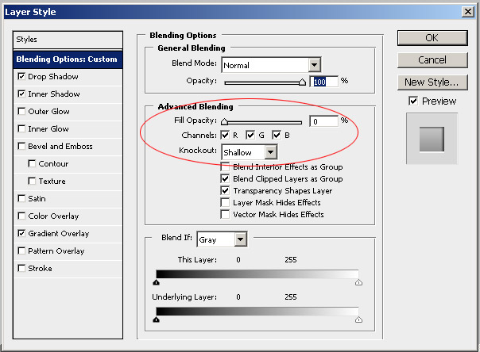
Task: Click the Fill Opacity value input field
Action: pos(324,121)
